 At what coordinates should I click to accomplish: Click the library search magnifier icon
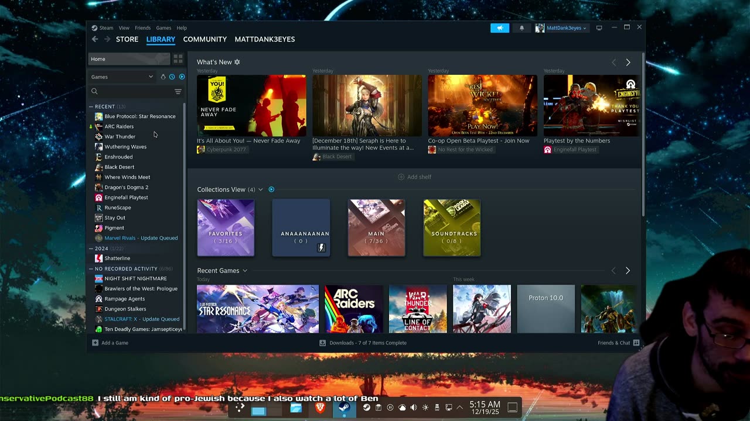point(94,91)
